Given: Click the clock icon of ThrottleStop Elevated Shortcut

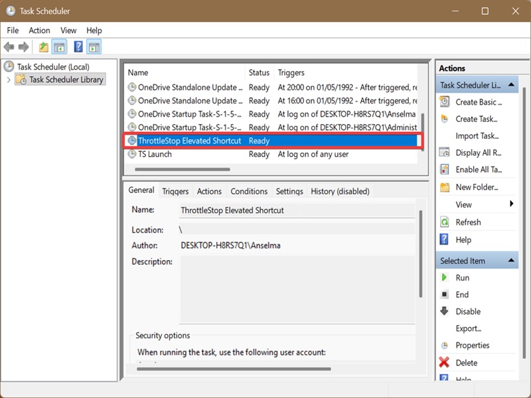Looking at the screenshot, I should click(131, 141).
